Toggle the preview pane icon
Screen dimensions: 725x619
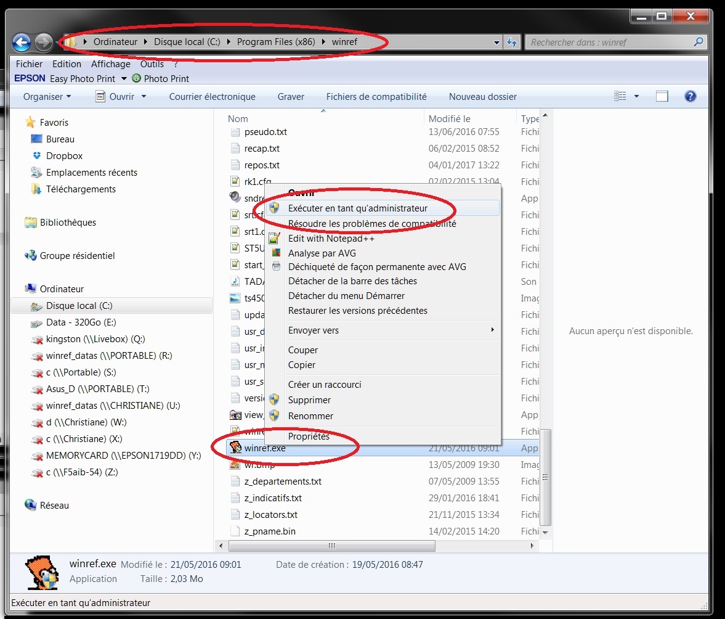662,96
